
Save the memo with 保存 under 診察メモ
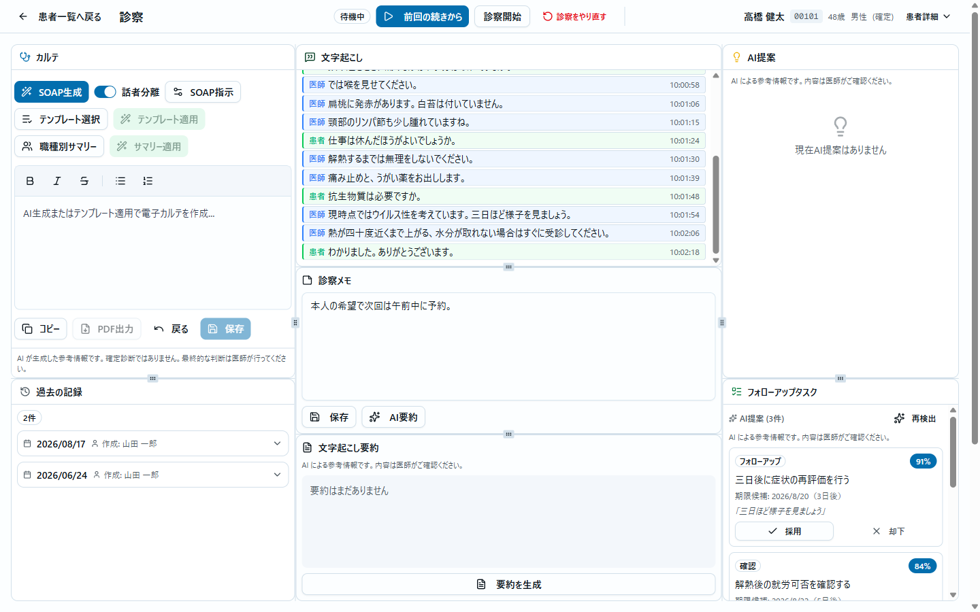pyautogui.click(x=329, y=417)
